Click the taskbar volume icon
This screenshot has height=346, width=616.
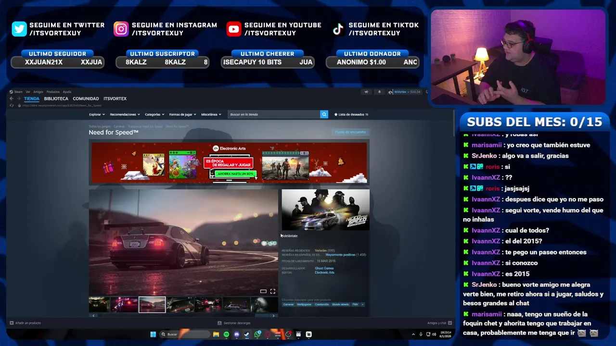click(434, 334)
